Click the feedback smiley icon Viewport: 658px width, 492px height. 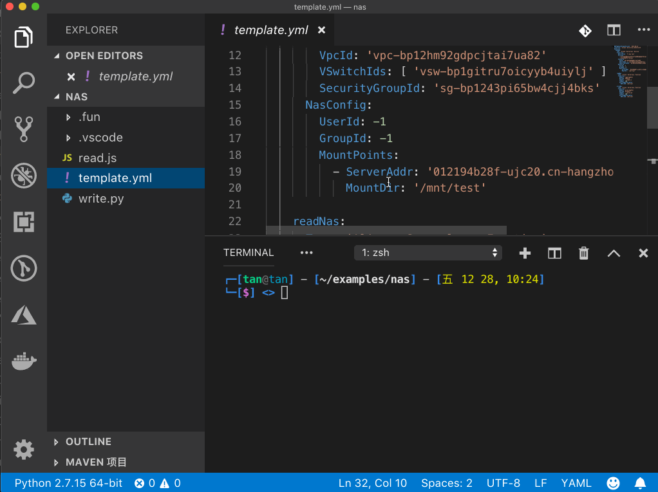[613, 483]
